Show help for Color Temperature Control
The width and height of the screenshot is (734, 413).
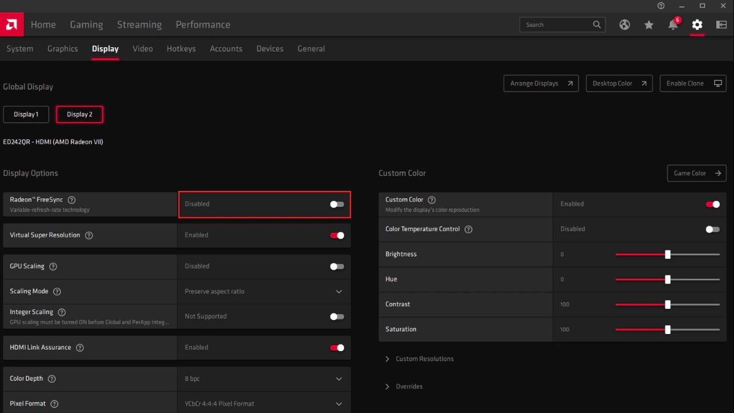point(469,229)
